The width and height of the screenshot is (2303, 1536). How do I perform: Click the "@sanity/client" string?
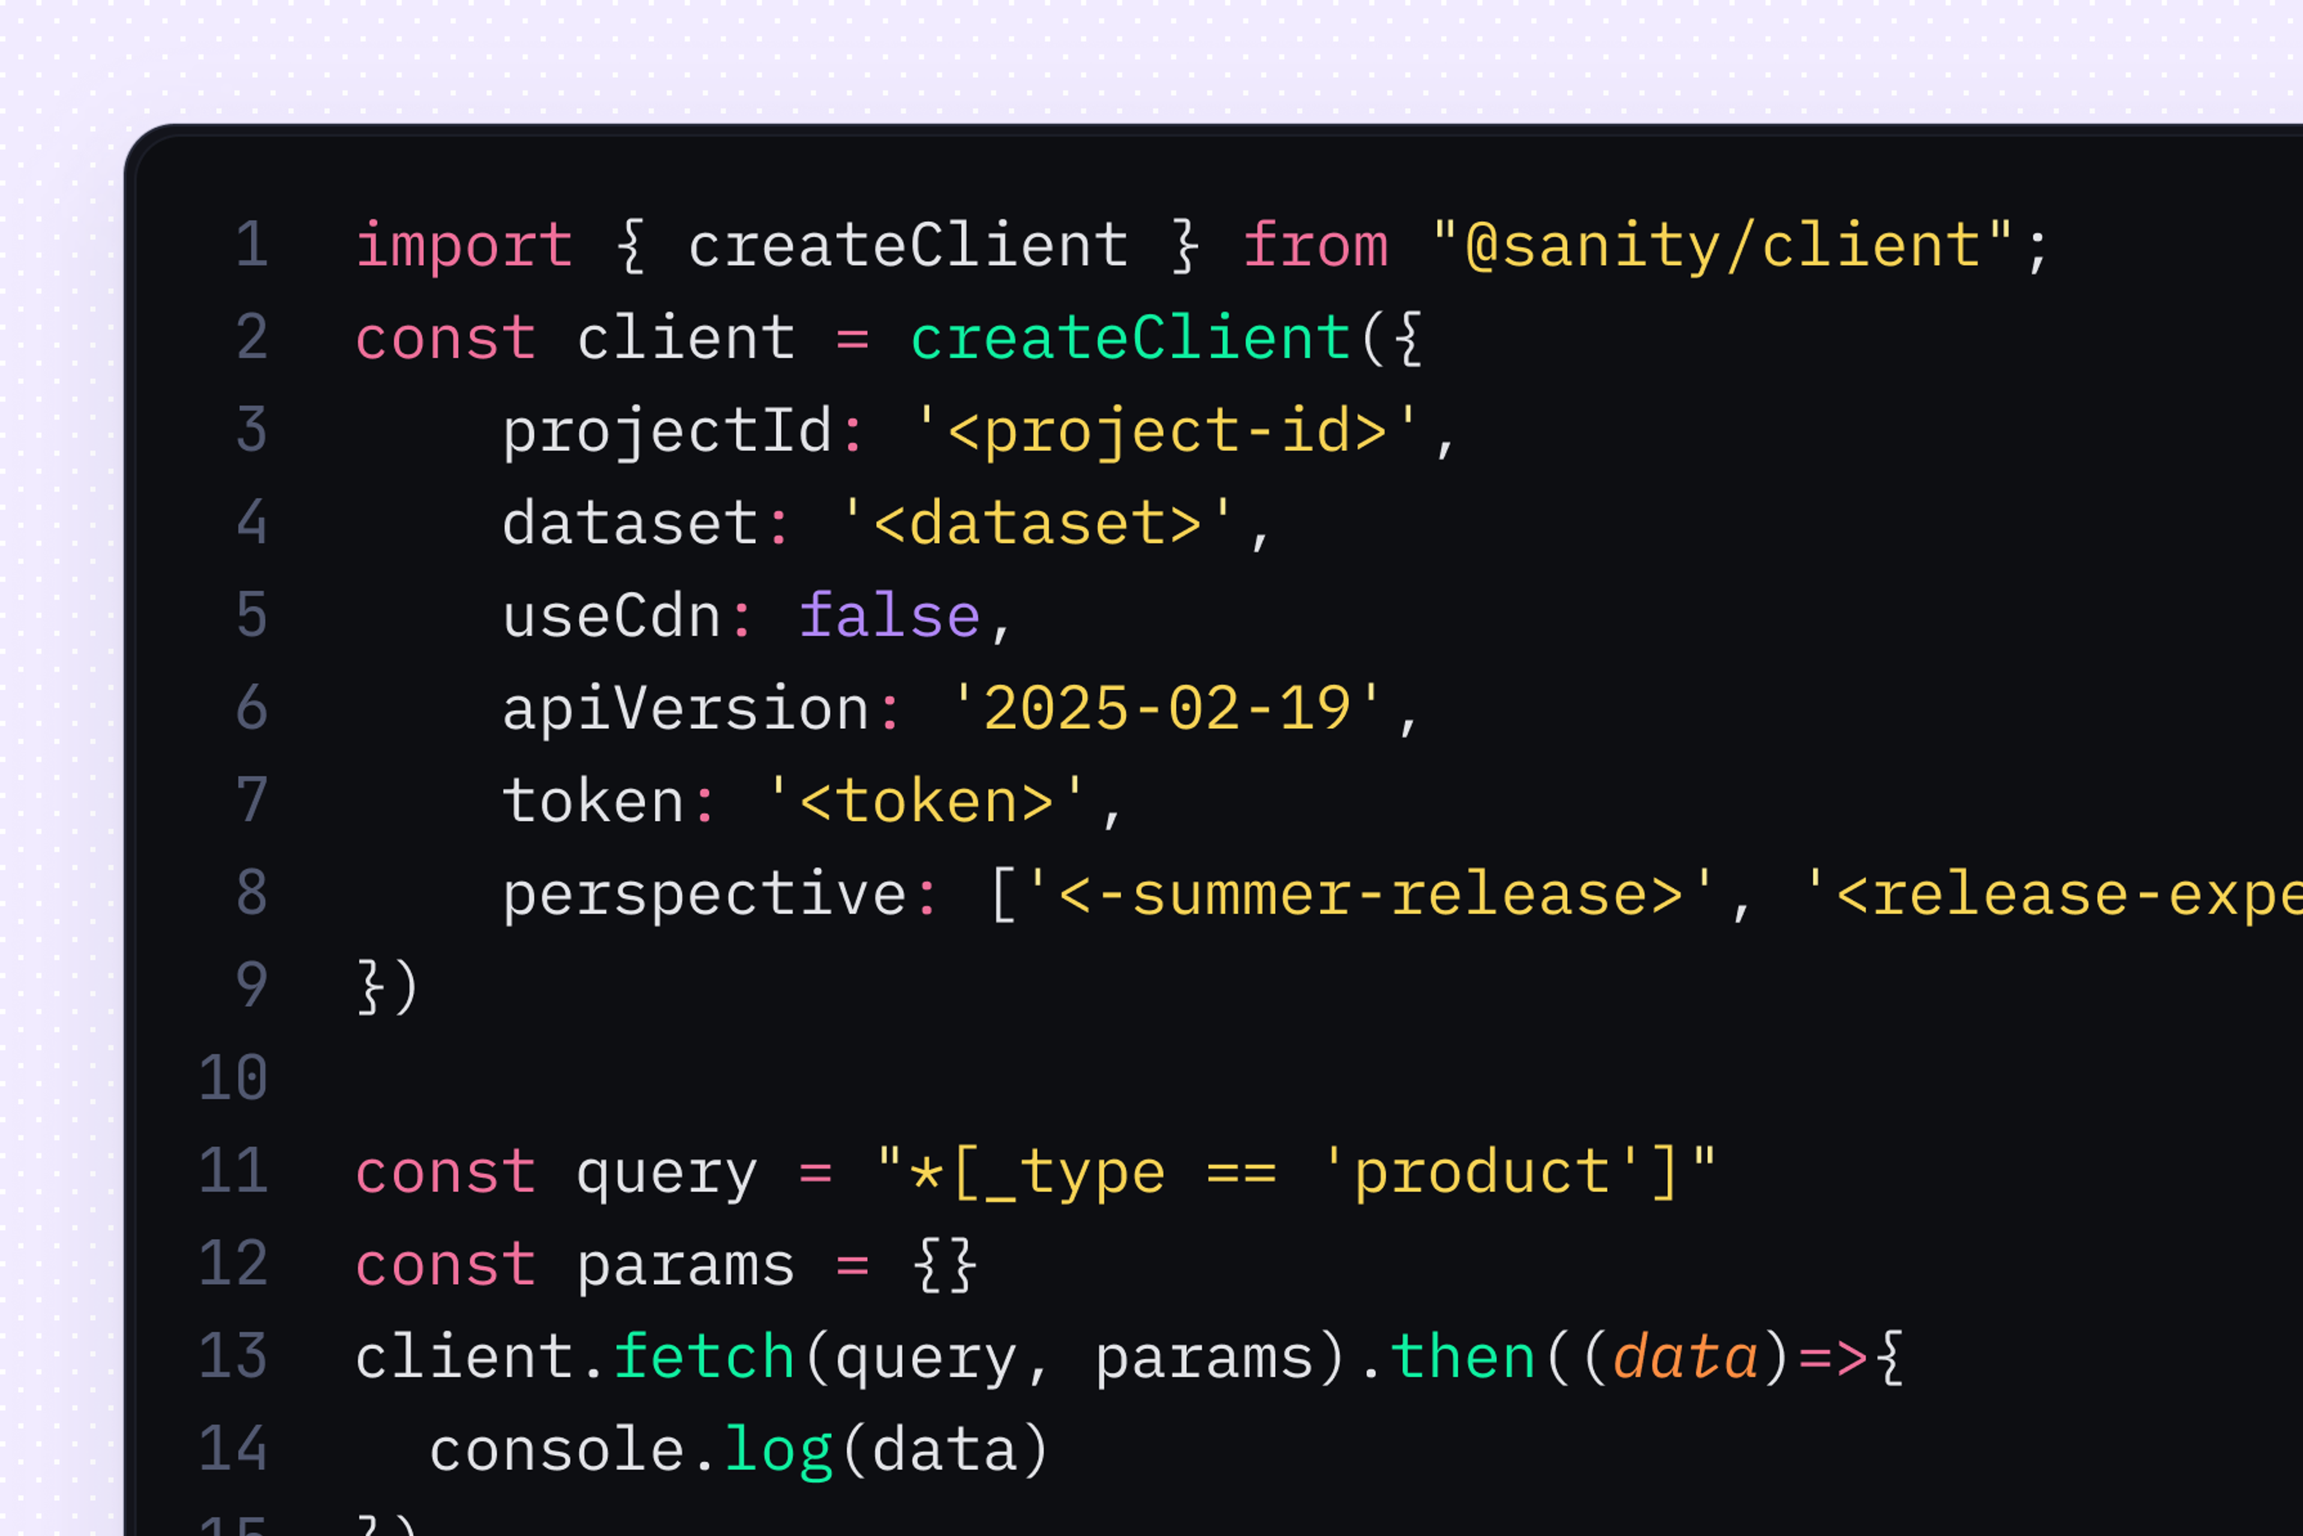pyautogui.click(x=1723, y=246)
